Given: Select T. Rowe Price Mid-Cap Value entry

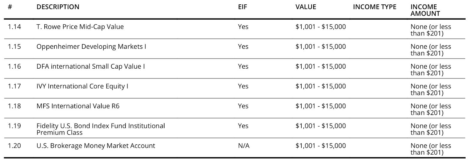Looking at the screenshot, I should [80, 27].
